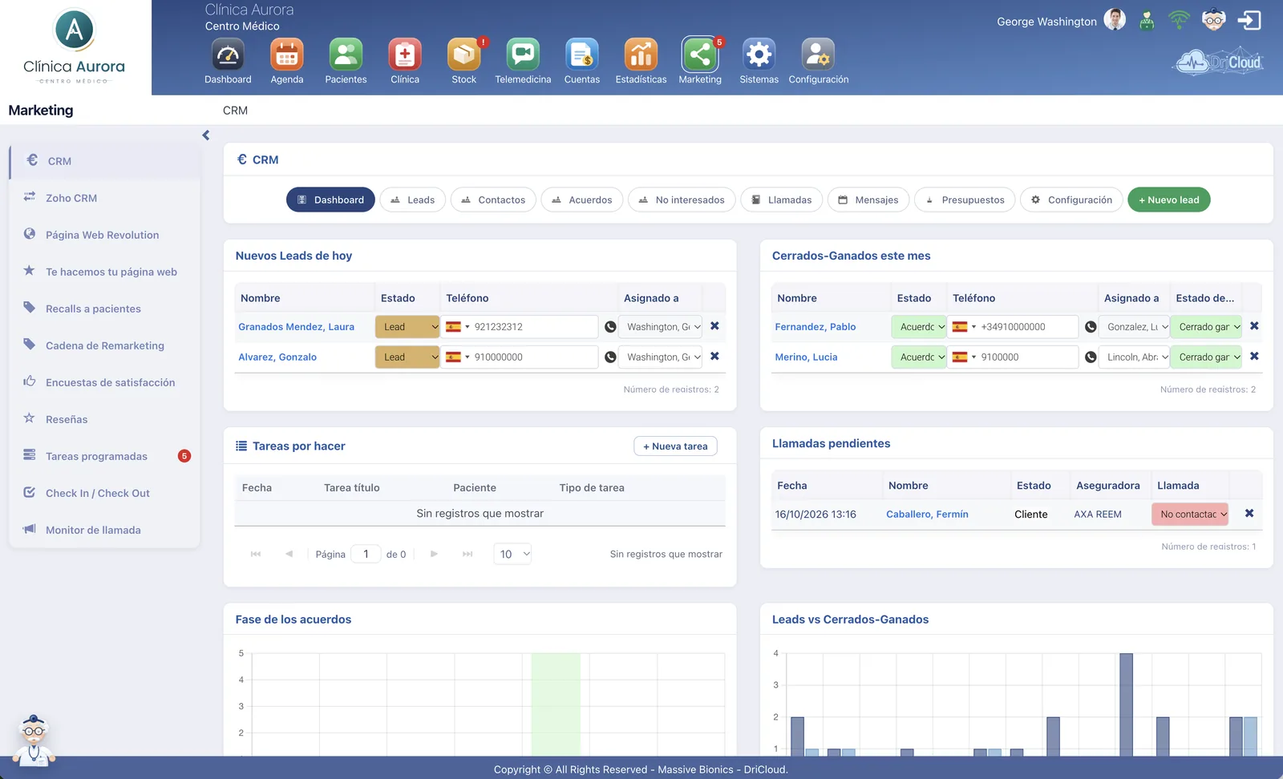Viewport: 1283px width, 779px height.
Task: Open the Stock box icon
Action: coord(464,55)
